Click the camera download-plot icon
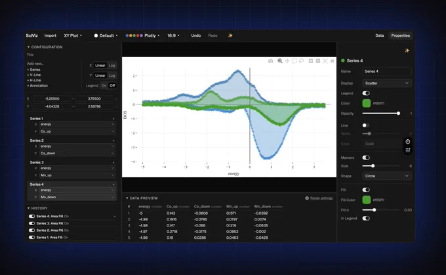446x275 pixels. point(270,61)
